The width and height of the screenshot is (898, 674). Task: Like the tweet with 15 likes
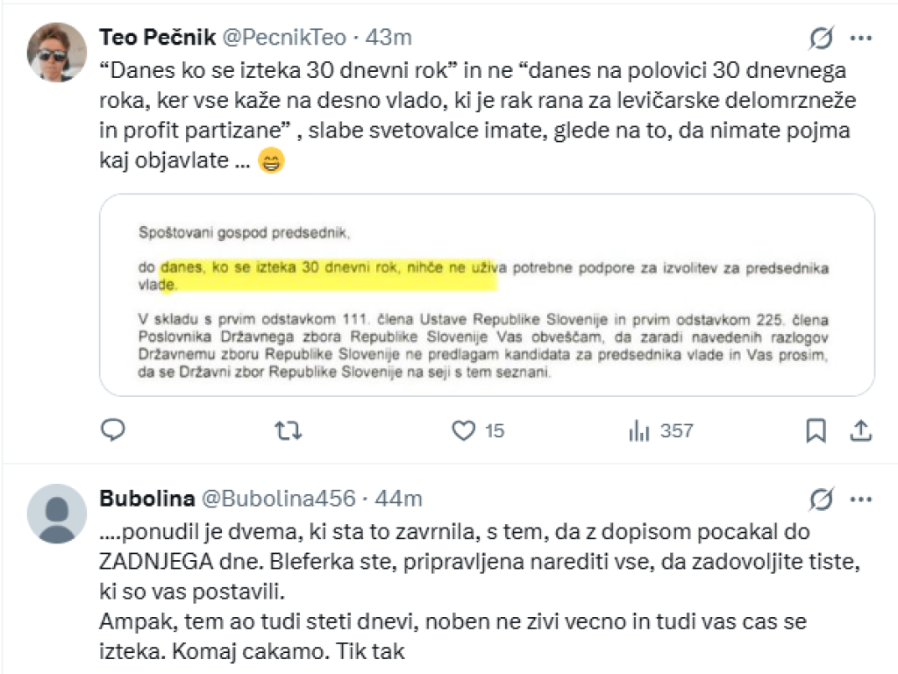[x=463, y=430]
